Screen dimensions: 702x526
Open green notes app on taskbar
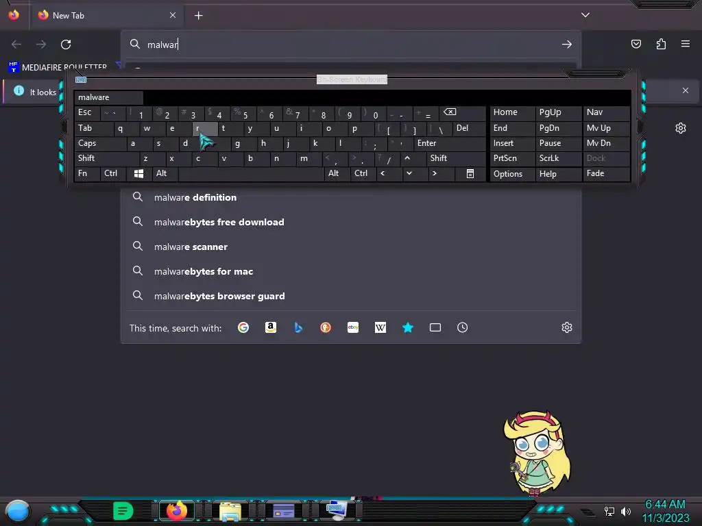tap(123, 511)
